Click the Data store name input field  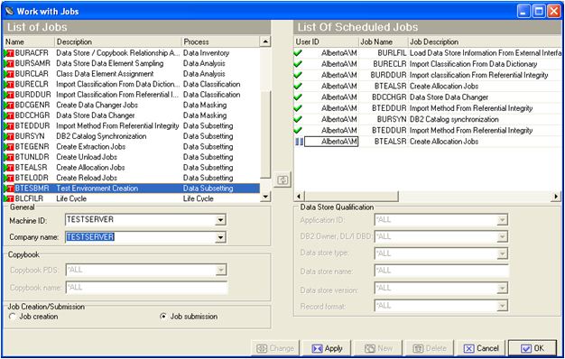(x=441, y=271)
